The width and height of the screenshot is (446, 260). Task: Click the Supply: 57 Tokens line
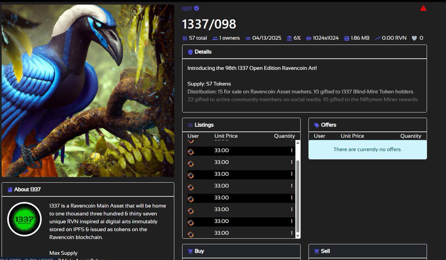[209, 84]
